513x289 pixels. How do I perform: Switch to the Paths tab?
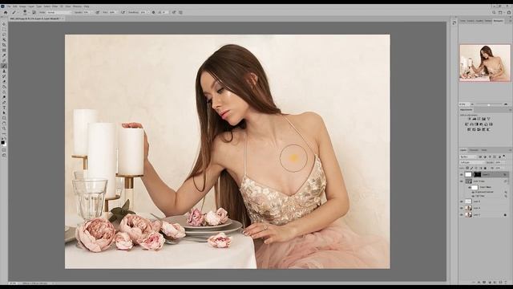click(x=484, y=150)
